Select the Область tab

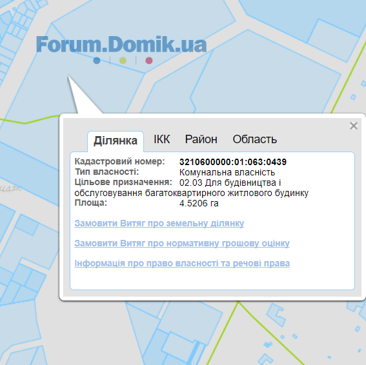(x=255, y=139)
